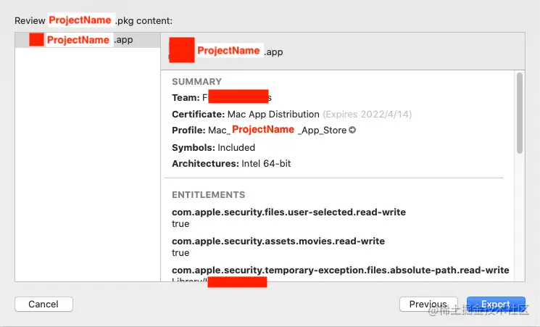Click the certificate expiry date text
540x327 pixels.
pos(367,114)
